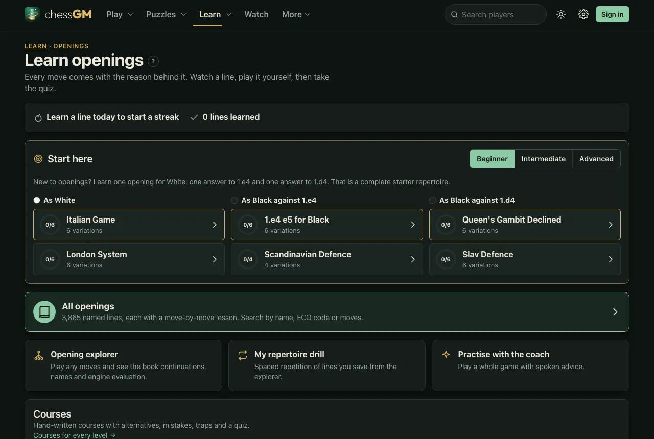This screenshot has width=654, height=439.
Task: Switch to the Advanced level
Action: point(596,159)
